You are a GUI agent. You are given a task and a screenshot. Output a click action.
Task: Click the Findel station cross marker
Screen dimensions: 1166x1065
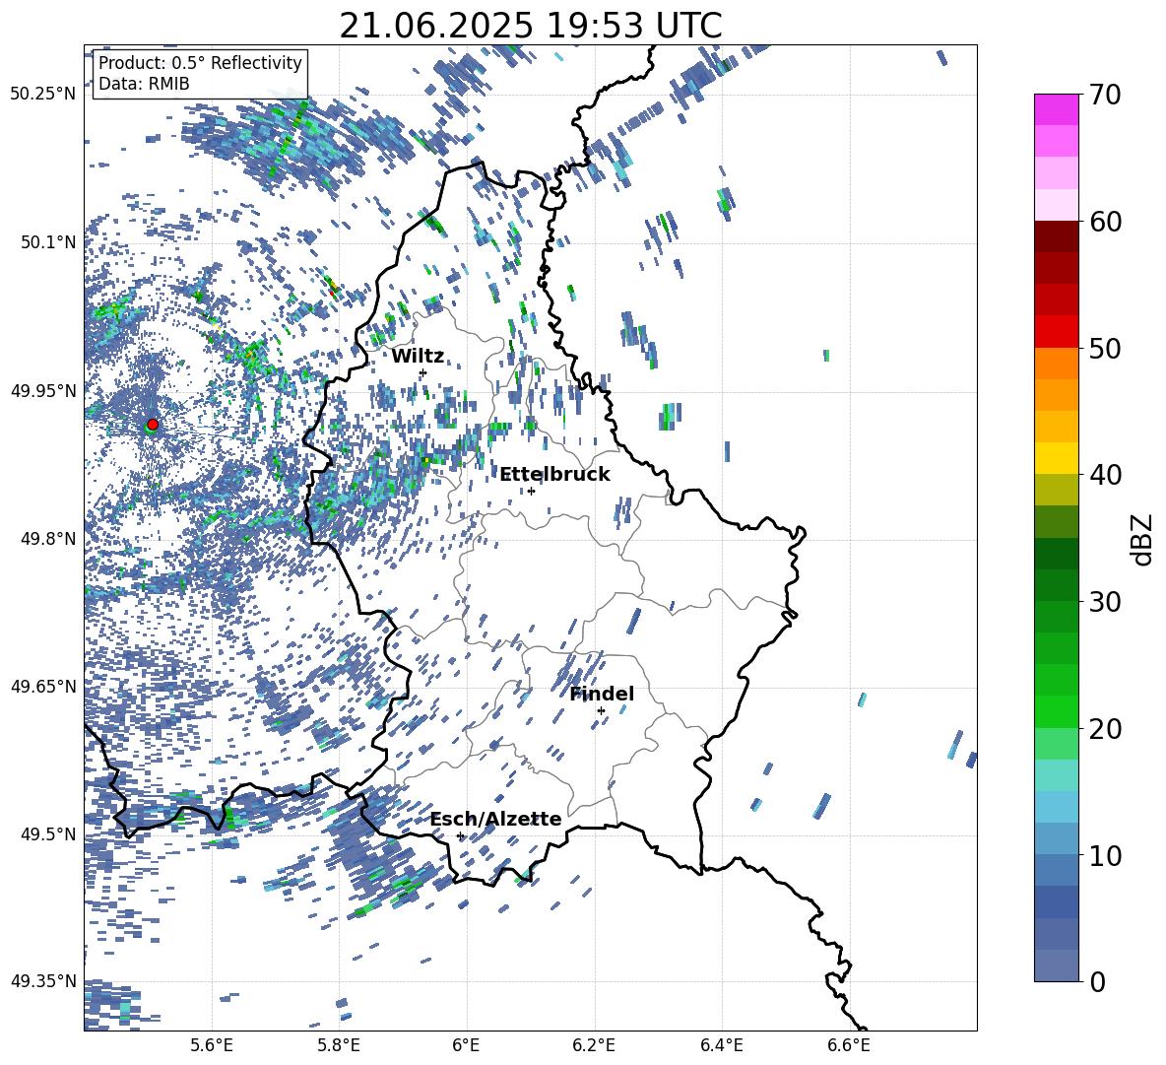pos(601,711)
